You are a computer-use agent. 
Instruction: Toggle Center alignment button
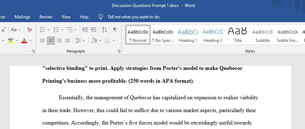[51, 40]
